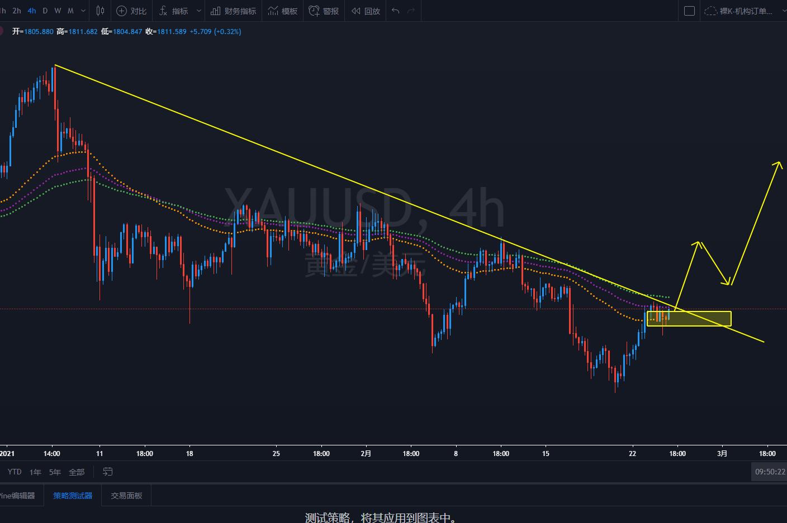
Task: Open the 交易面板 trading panel tab
Action: tap(126, 496)
